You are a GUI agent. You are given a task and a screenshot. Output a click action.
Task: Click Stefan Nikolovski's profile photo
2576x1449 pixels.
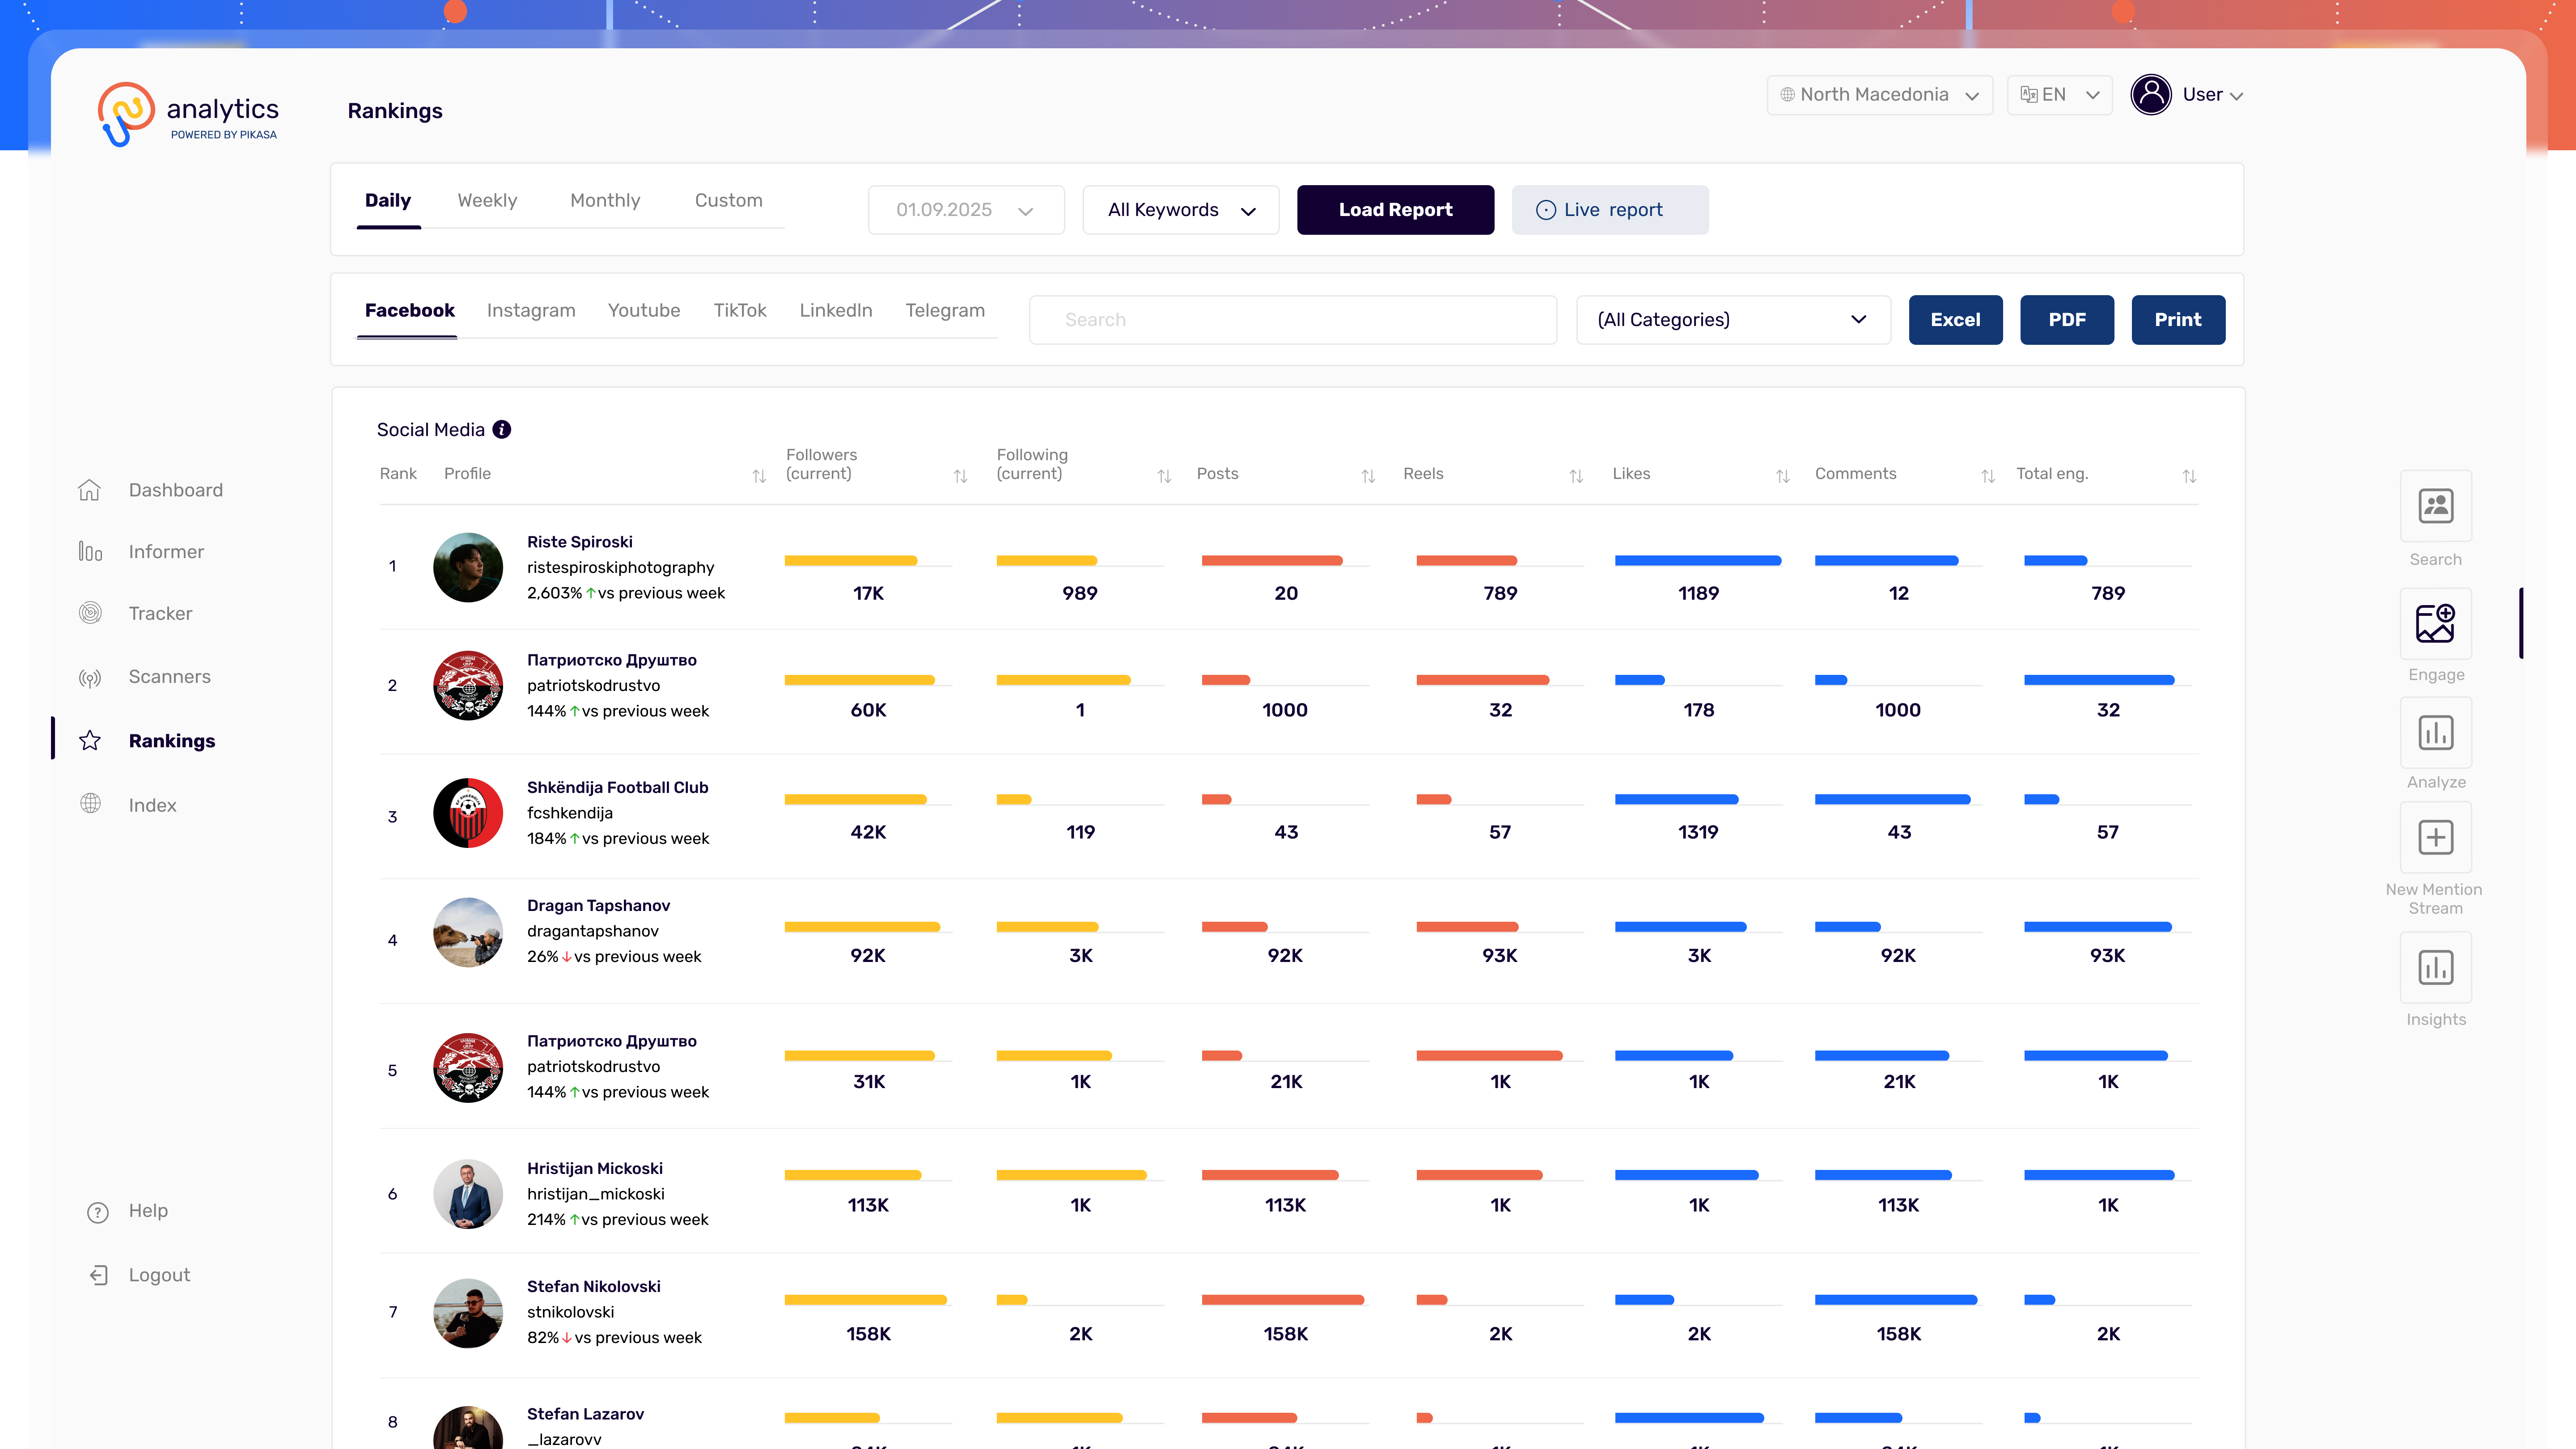point(468,1313)
